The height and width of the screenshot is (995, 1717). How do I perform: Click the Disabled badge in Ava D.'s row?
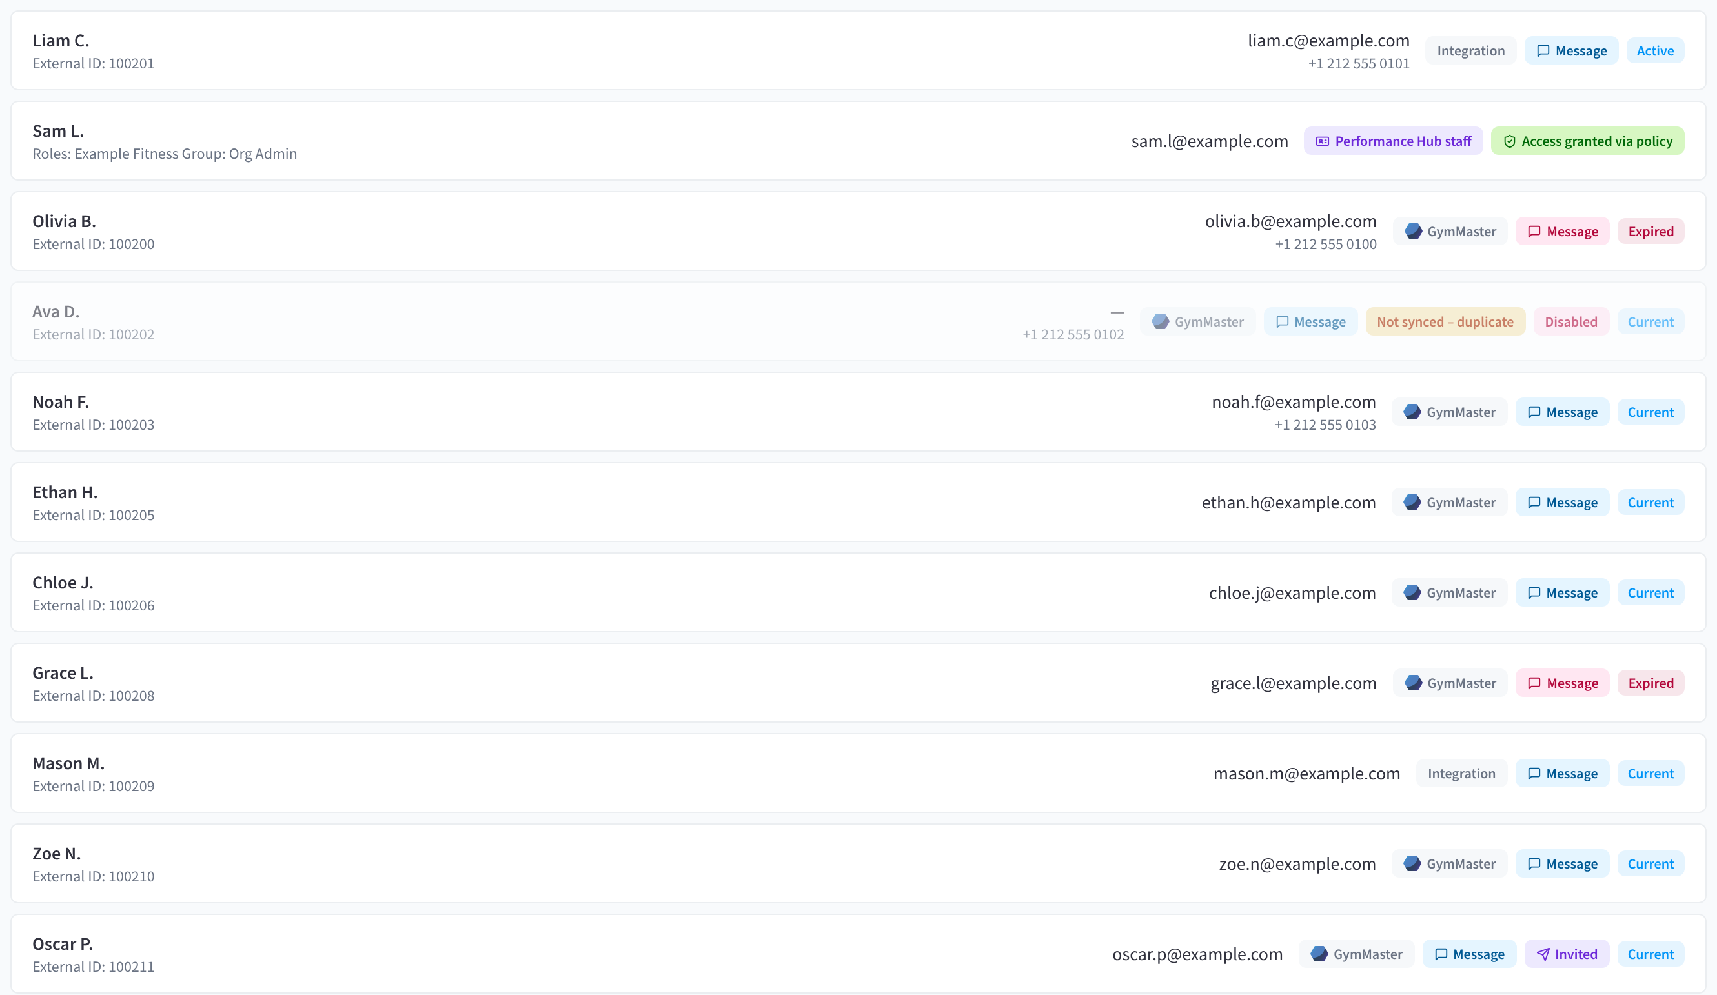click(x=1570, y=322)
